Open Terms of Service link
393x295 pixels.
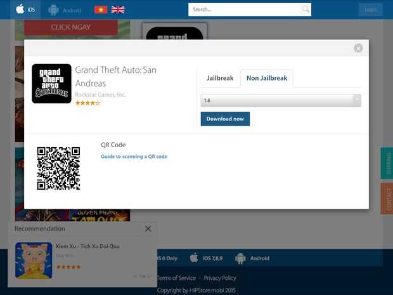[x=176, y=278]
